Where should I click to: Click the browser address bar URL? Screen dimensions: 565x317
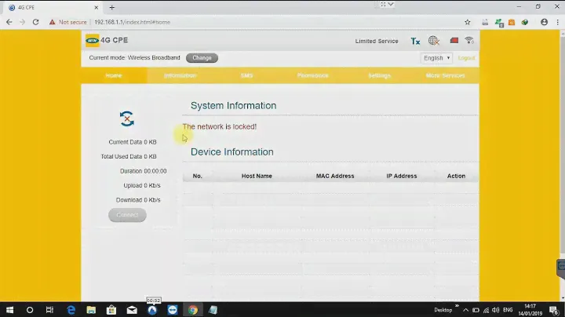point(132,22)
